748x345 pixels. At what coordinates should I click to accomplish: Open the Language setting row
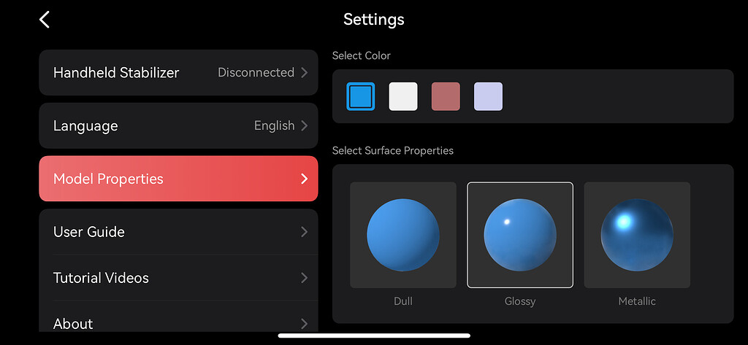click(178, 125)
